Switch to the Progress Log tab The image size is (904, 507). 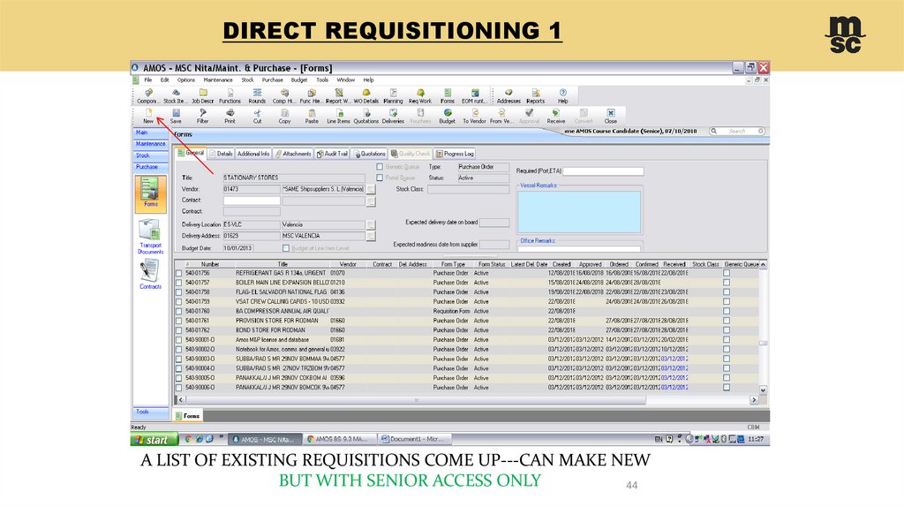(x=455, y=154)
